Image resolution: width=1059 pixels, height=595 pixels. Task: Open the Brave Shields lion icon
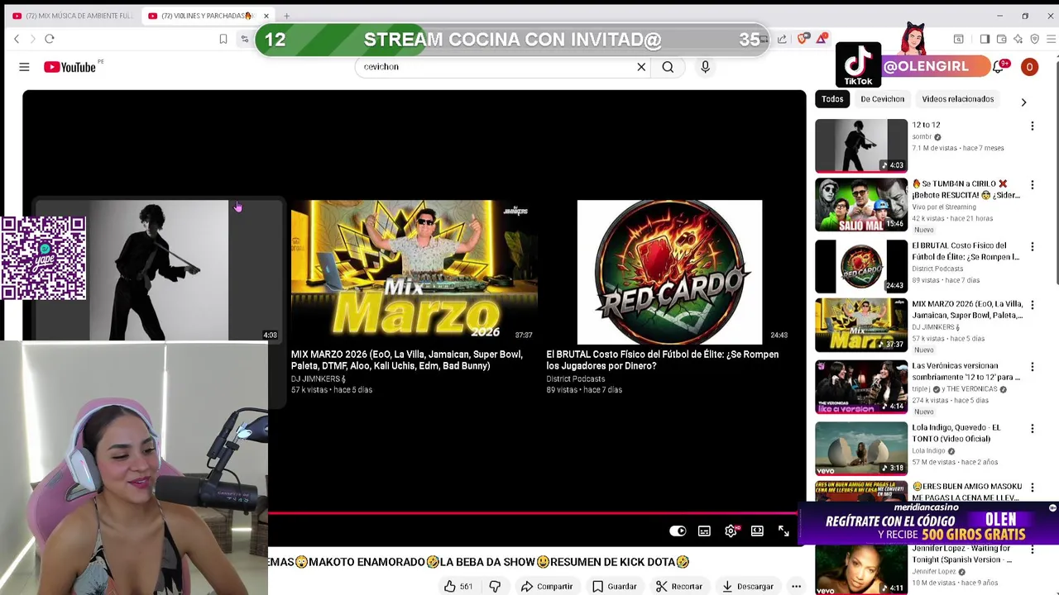803,39
